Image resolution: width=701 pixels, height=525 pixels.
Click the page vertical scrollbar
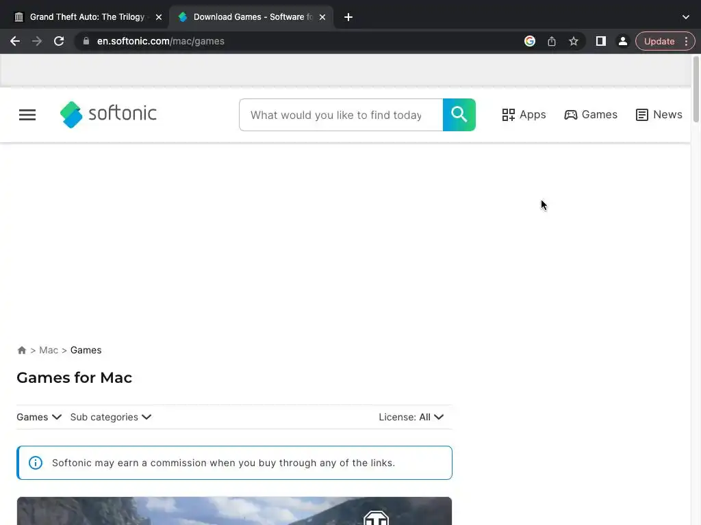click(696, 90)
